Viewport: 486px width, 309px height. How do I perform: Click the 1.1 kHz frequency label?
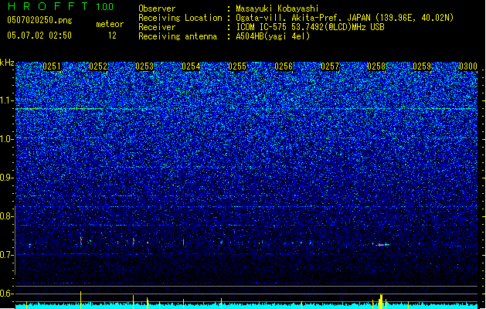click(7, 100)
